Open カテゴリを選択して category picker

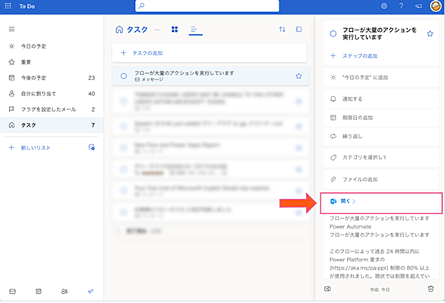click(381, 157)
